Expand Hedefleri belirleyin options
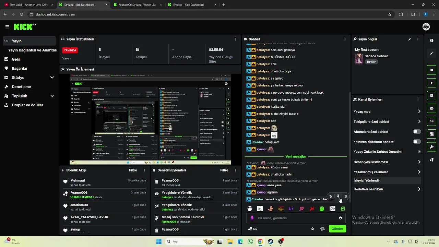This screenshot has height=247, width=439. click(x=419, y=189)
